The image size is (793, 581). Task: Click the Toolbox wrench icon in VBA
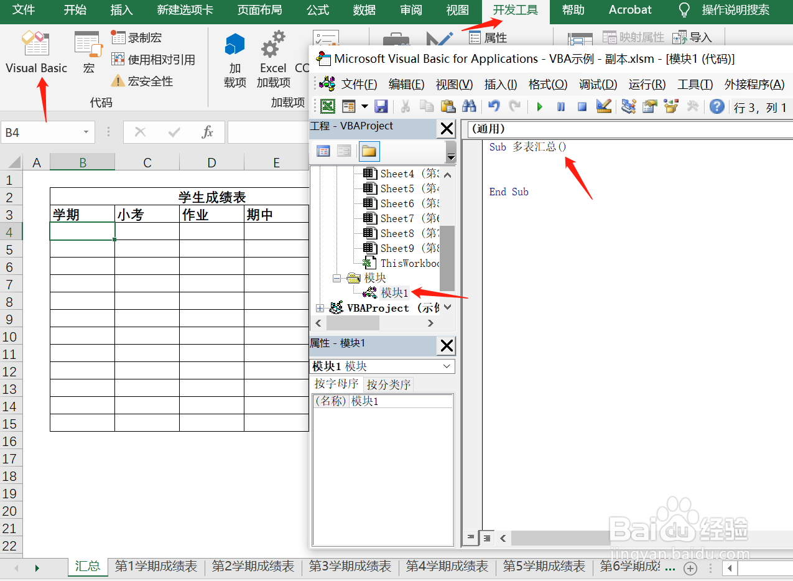point(692,106)
